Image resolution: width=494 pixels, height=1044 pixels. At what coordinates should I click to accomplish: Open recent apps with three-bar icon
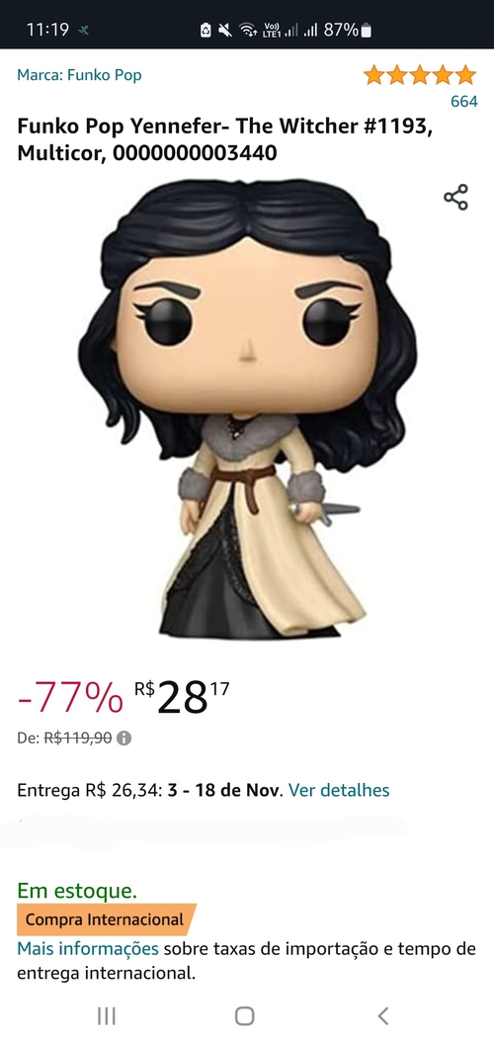point(106,1015)
